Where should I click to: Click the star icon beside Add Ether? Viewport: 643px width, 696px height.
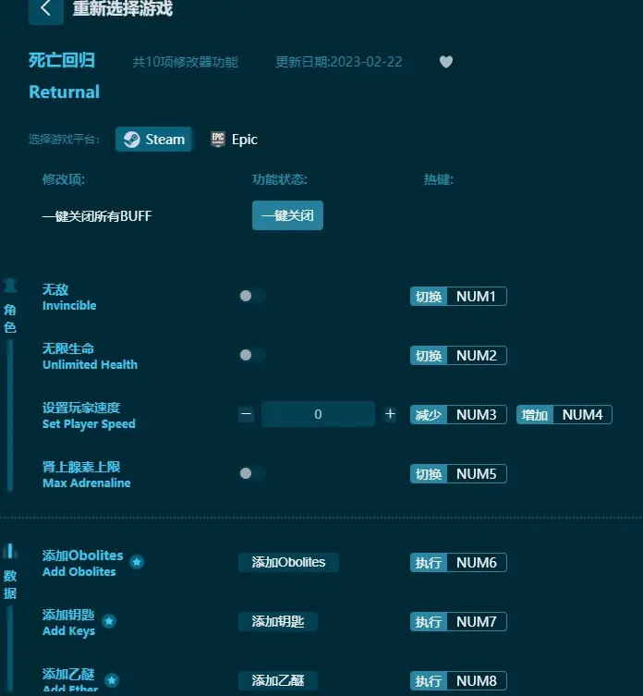point(112,680)
